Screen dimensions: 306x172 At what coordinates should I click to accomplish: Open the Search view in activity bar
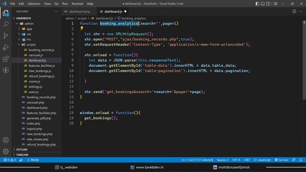point(6,24)
